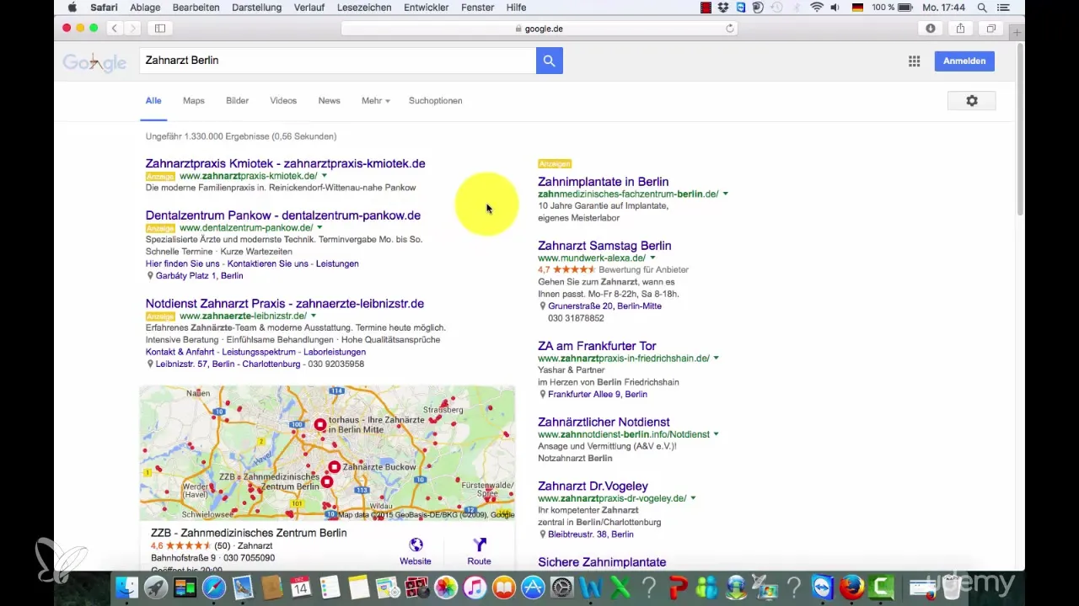Image resolution: width=1079 pixels, height=606 pixels.
Task: Open Suchoptionen search tools
Action: pos(435,100)
